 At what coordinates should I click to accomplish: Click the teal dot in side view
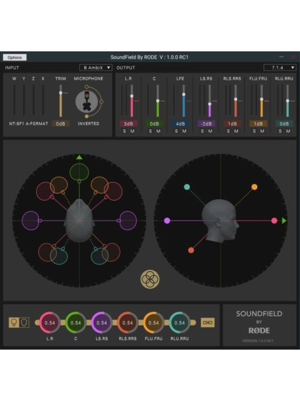click(x=187, y=187)
